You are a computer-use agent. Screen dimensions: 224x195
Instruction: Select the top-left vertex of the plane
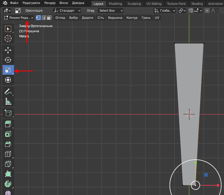tap(175, 43)
